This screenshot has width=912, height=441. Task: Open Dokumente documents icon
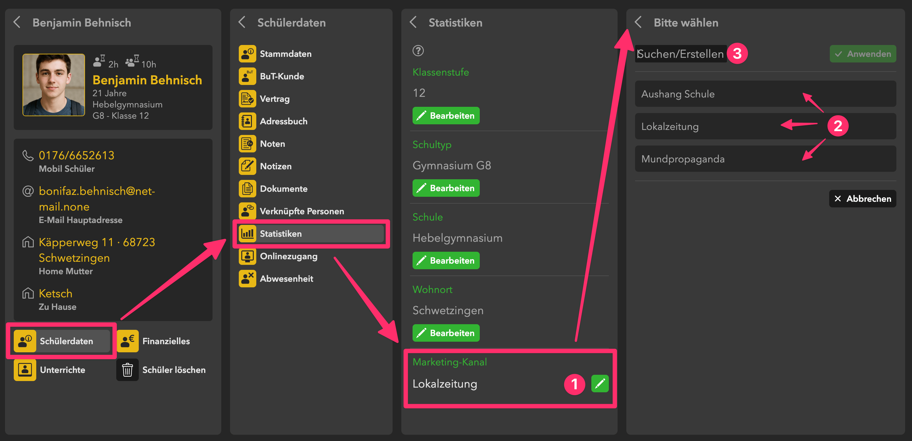point(247,189)
